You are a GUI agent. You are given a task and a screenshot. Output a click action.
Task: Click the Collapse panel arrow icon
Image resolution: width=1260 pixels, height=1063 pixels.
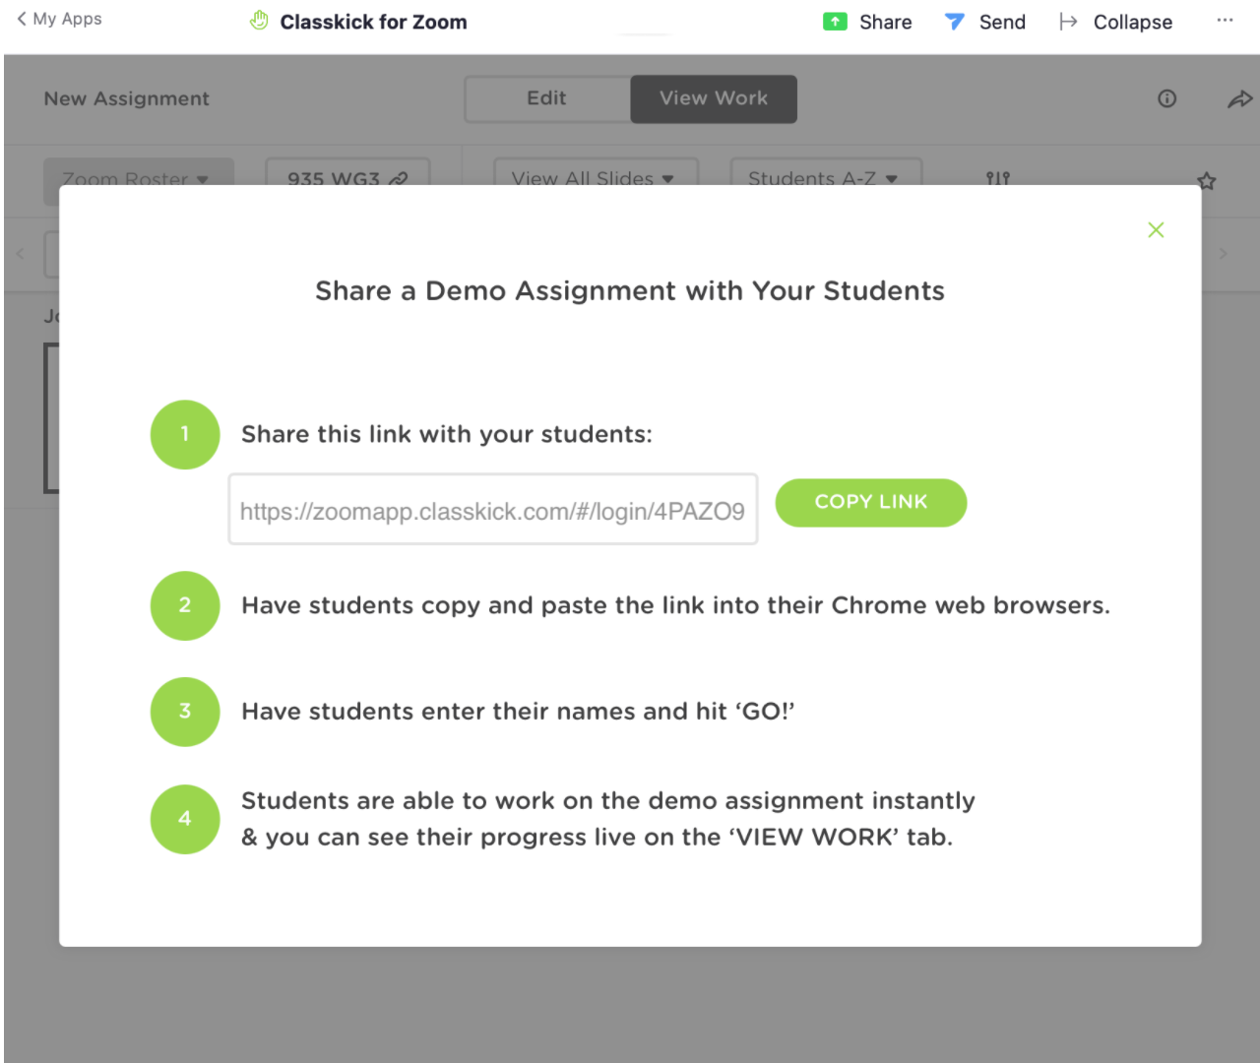[x=1068, y=22]
